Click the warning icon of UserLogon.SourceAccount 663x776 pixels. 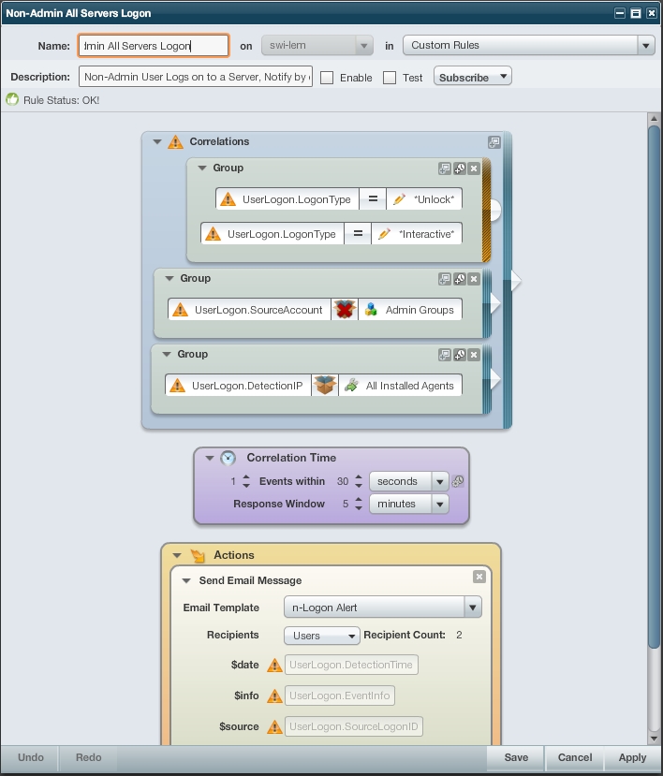180,310
